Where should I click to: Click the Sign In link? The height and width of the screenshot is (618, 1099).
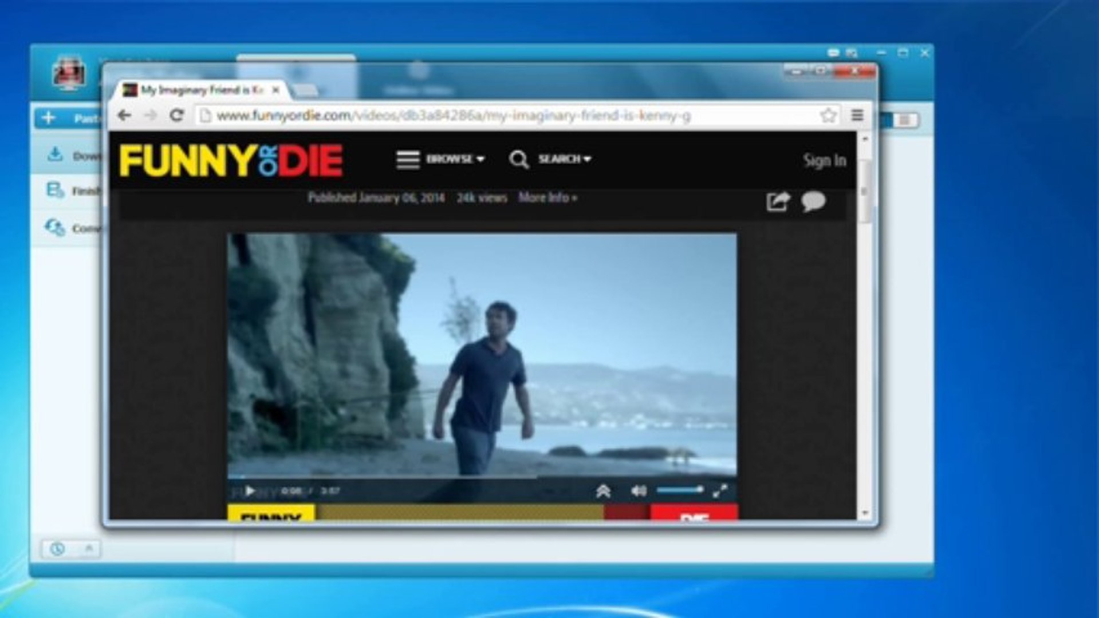825,161
